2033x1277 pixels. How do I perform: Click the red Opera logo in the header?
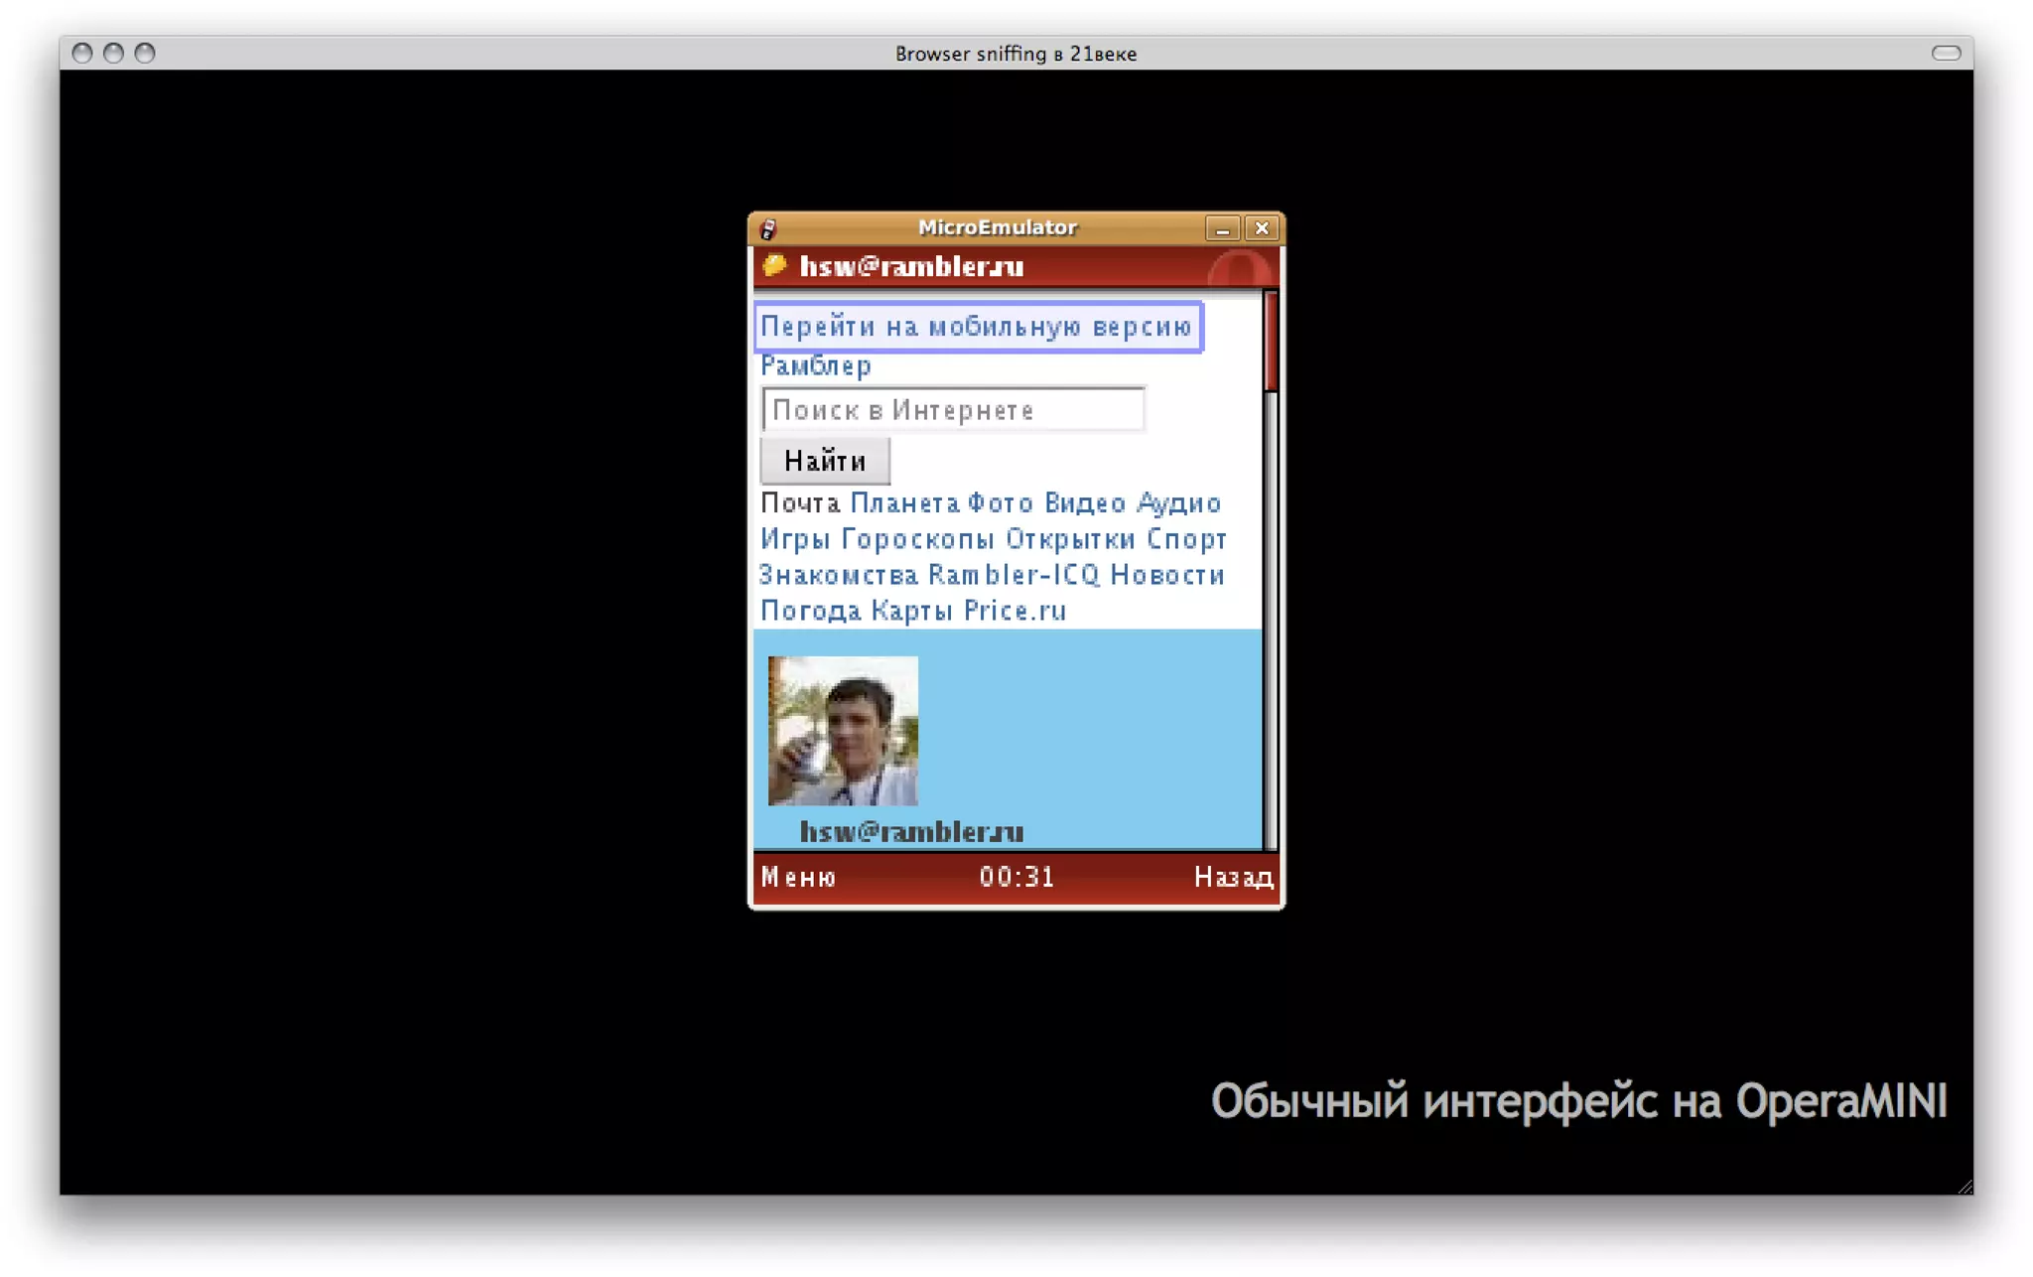(x=1239, y=268)
